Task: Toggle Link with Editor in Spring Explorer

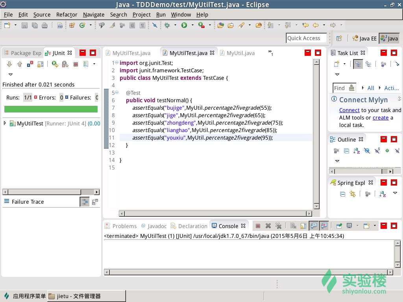Action: pos(353,194)
